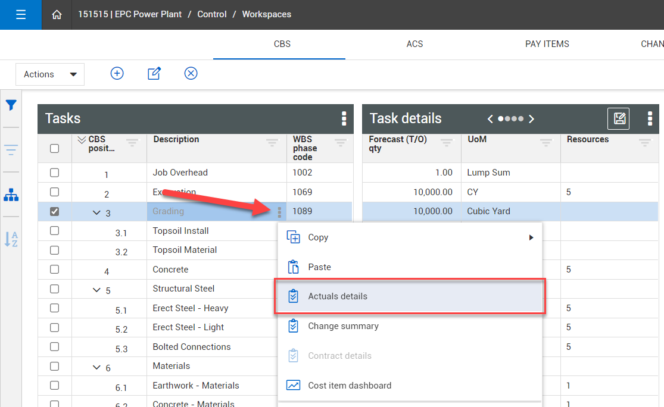Go to next Task details page arrow
The width and height of the screenshot is (664, 407).
(x=531, y=119)
